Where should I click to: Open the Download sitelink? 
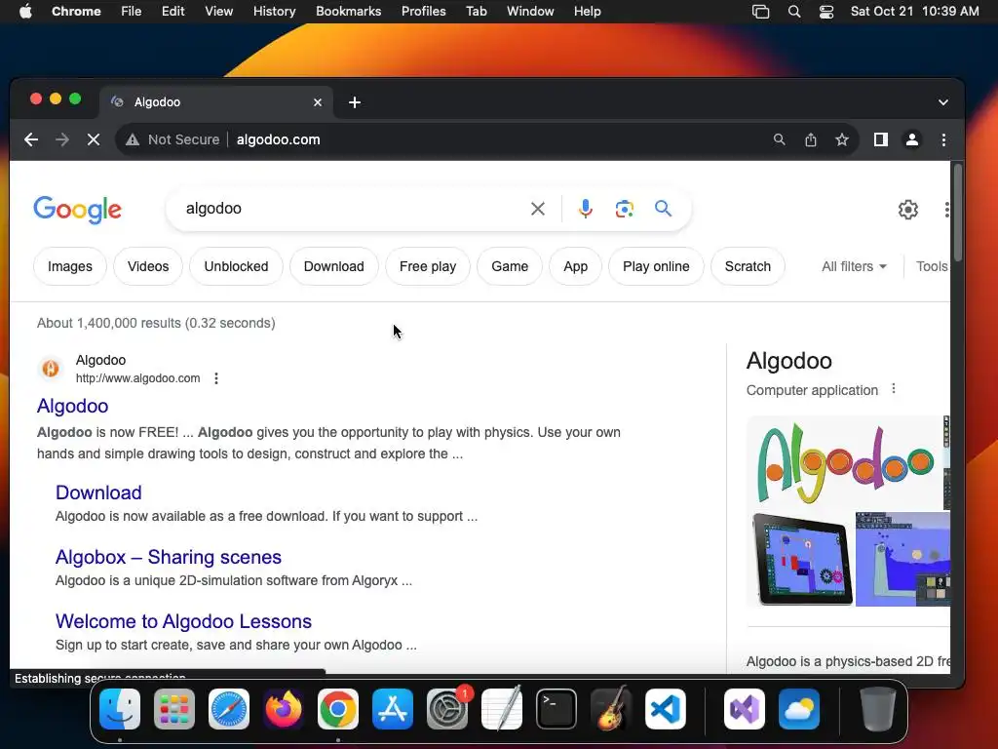[x=98, y=493]
